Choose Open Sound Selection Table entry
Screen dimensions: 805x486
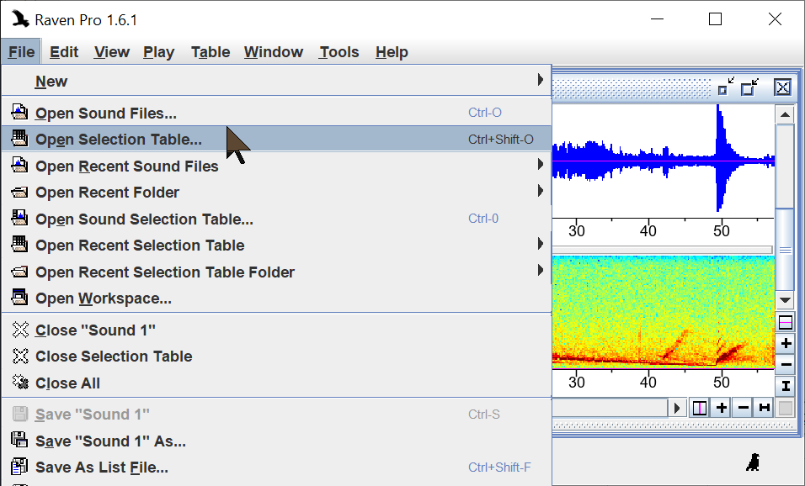276,219
